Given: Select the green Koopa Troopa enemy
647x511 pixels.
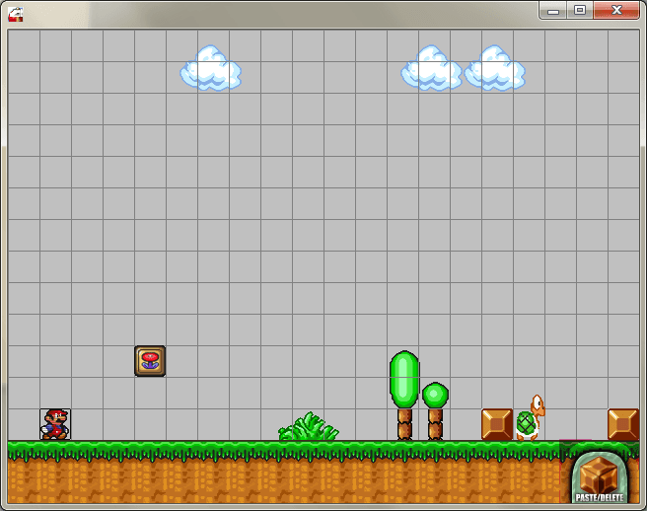Looking at the screenshot, I should coord(531,417).
